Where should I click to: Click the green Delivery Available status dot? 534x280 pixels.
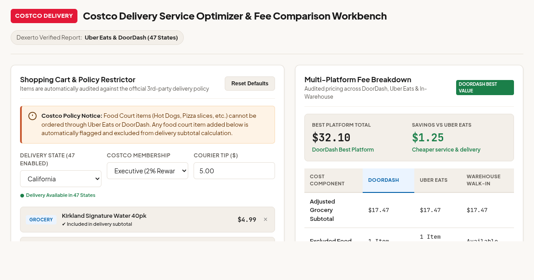coord(22,196)
